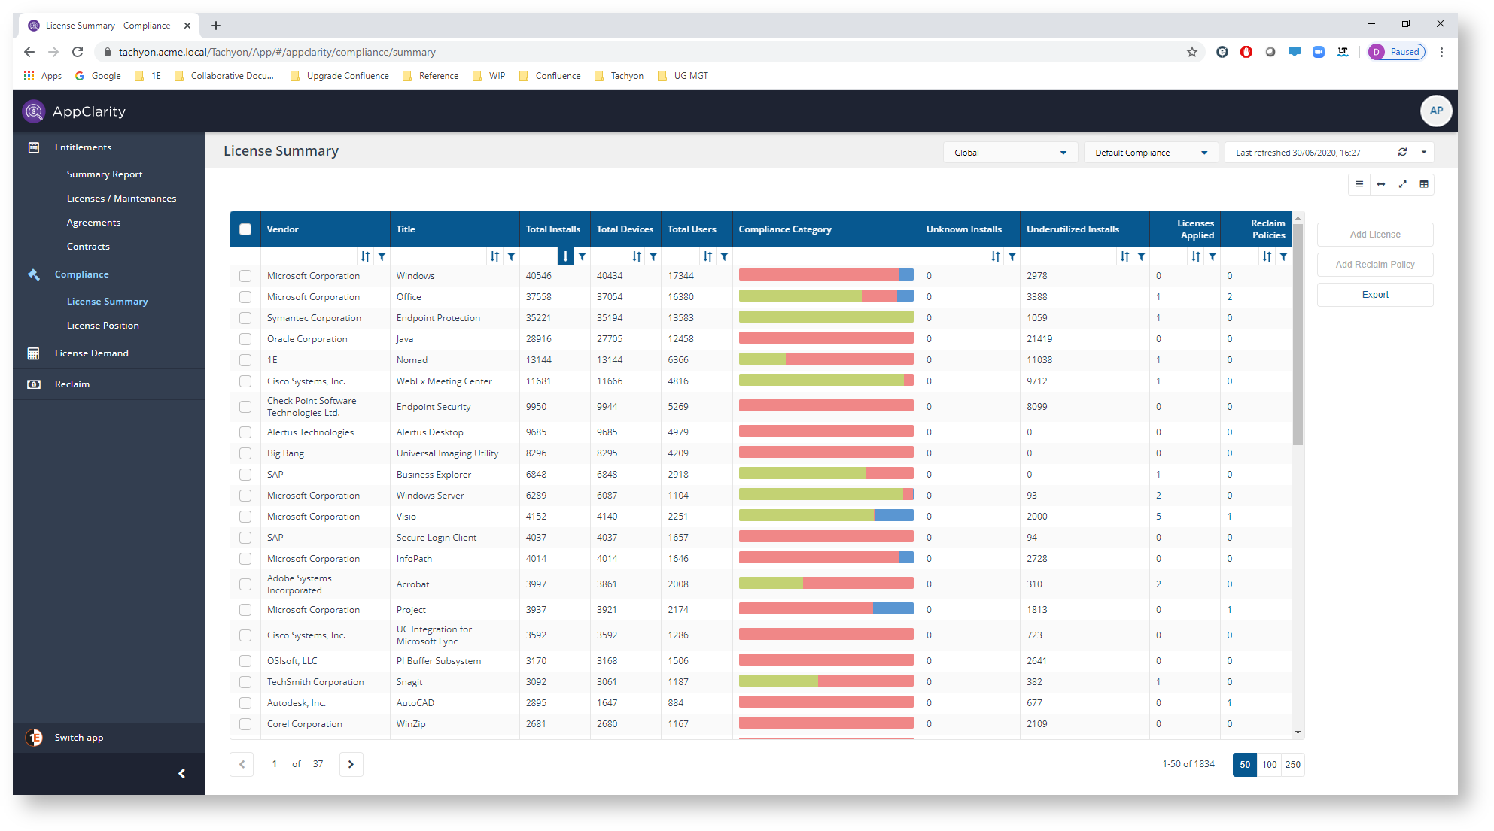1494x831 pixels.
Task: Click the fit columns width icon
Action: [1381, 184]
